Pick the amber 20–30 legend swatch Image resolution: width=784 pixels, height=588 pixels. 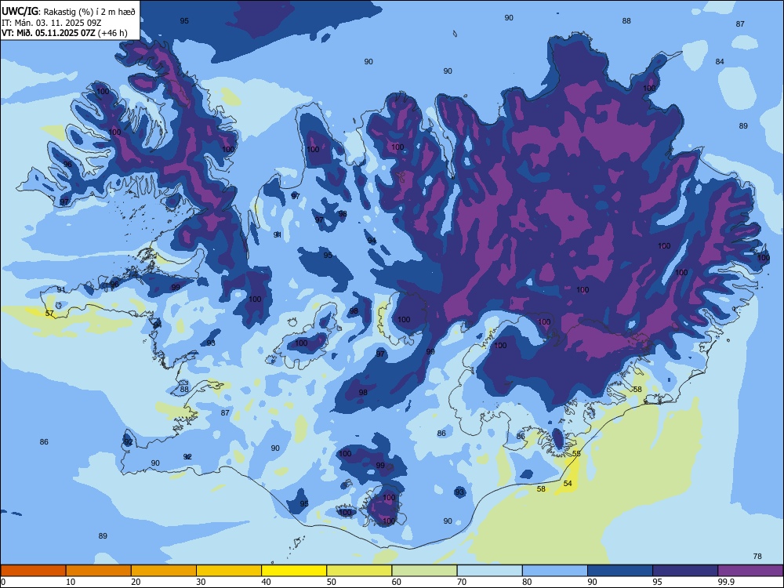164,571
